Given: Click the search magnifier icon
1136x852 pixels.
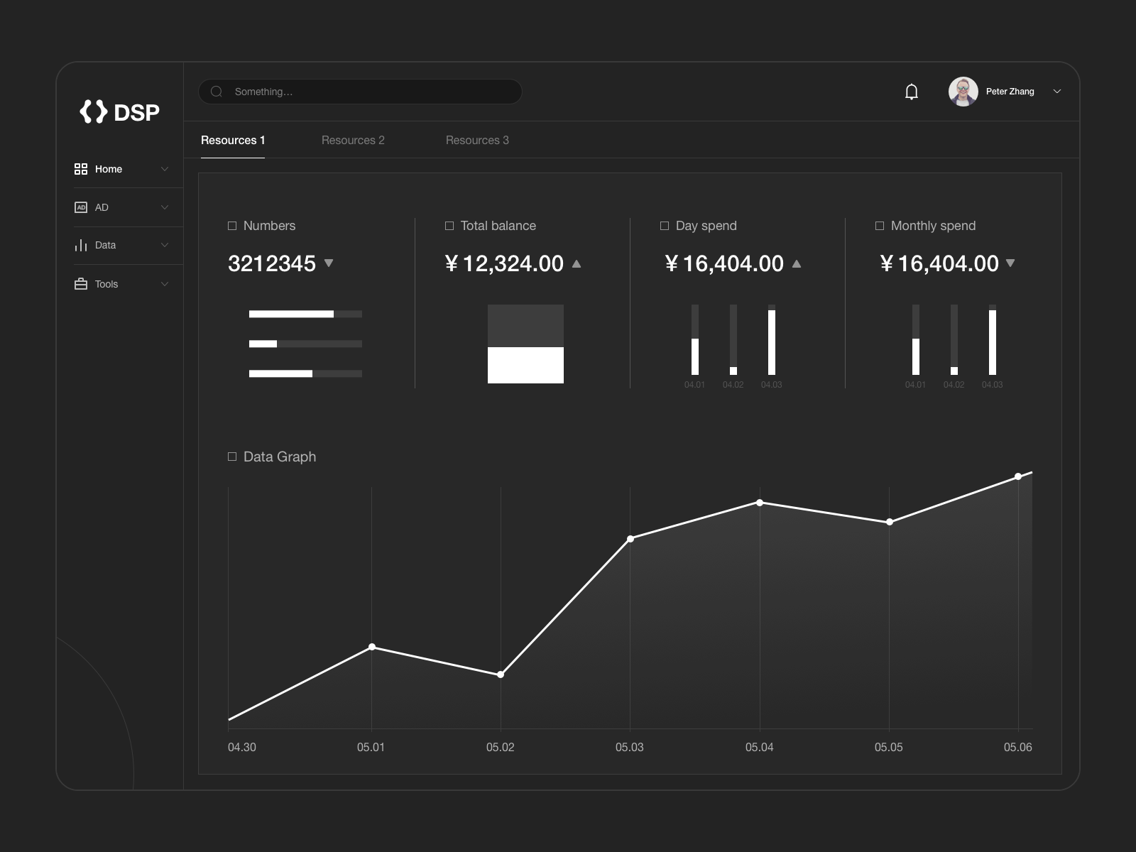Looking at the screenshot, I should tap(217, 92).
